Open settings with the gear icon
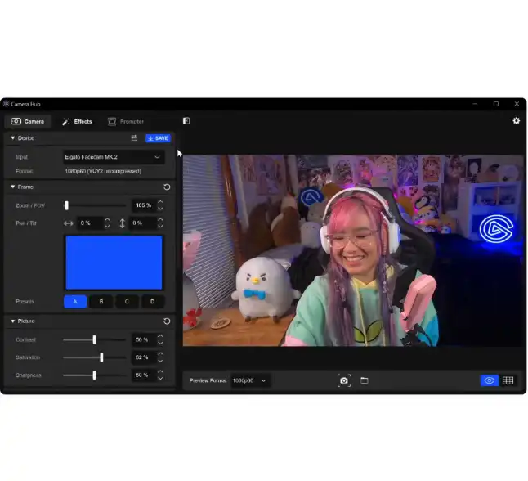This screenshot has height=481, width=528. point(516,121)
